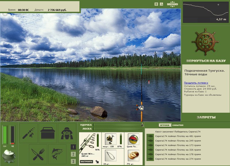Screen dimensions: 230x166
Task: Click the arrow at Удочка bar end
Action: (x=142, y=125)
